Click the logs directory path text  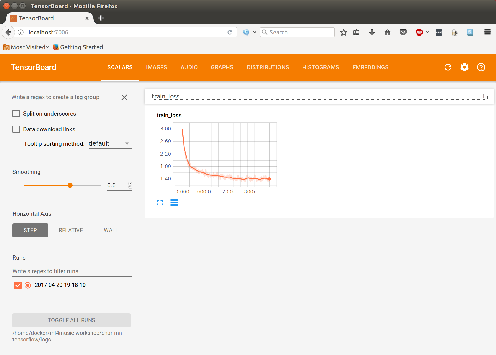[68, 336]
